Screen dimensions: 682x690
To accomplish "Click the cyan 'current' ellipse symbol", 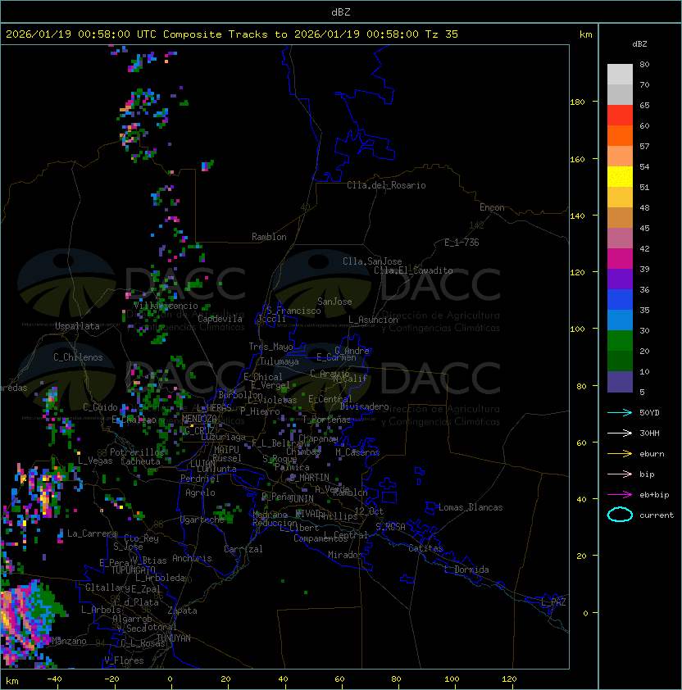I will (620, 515).
